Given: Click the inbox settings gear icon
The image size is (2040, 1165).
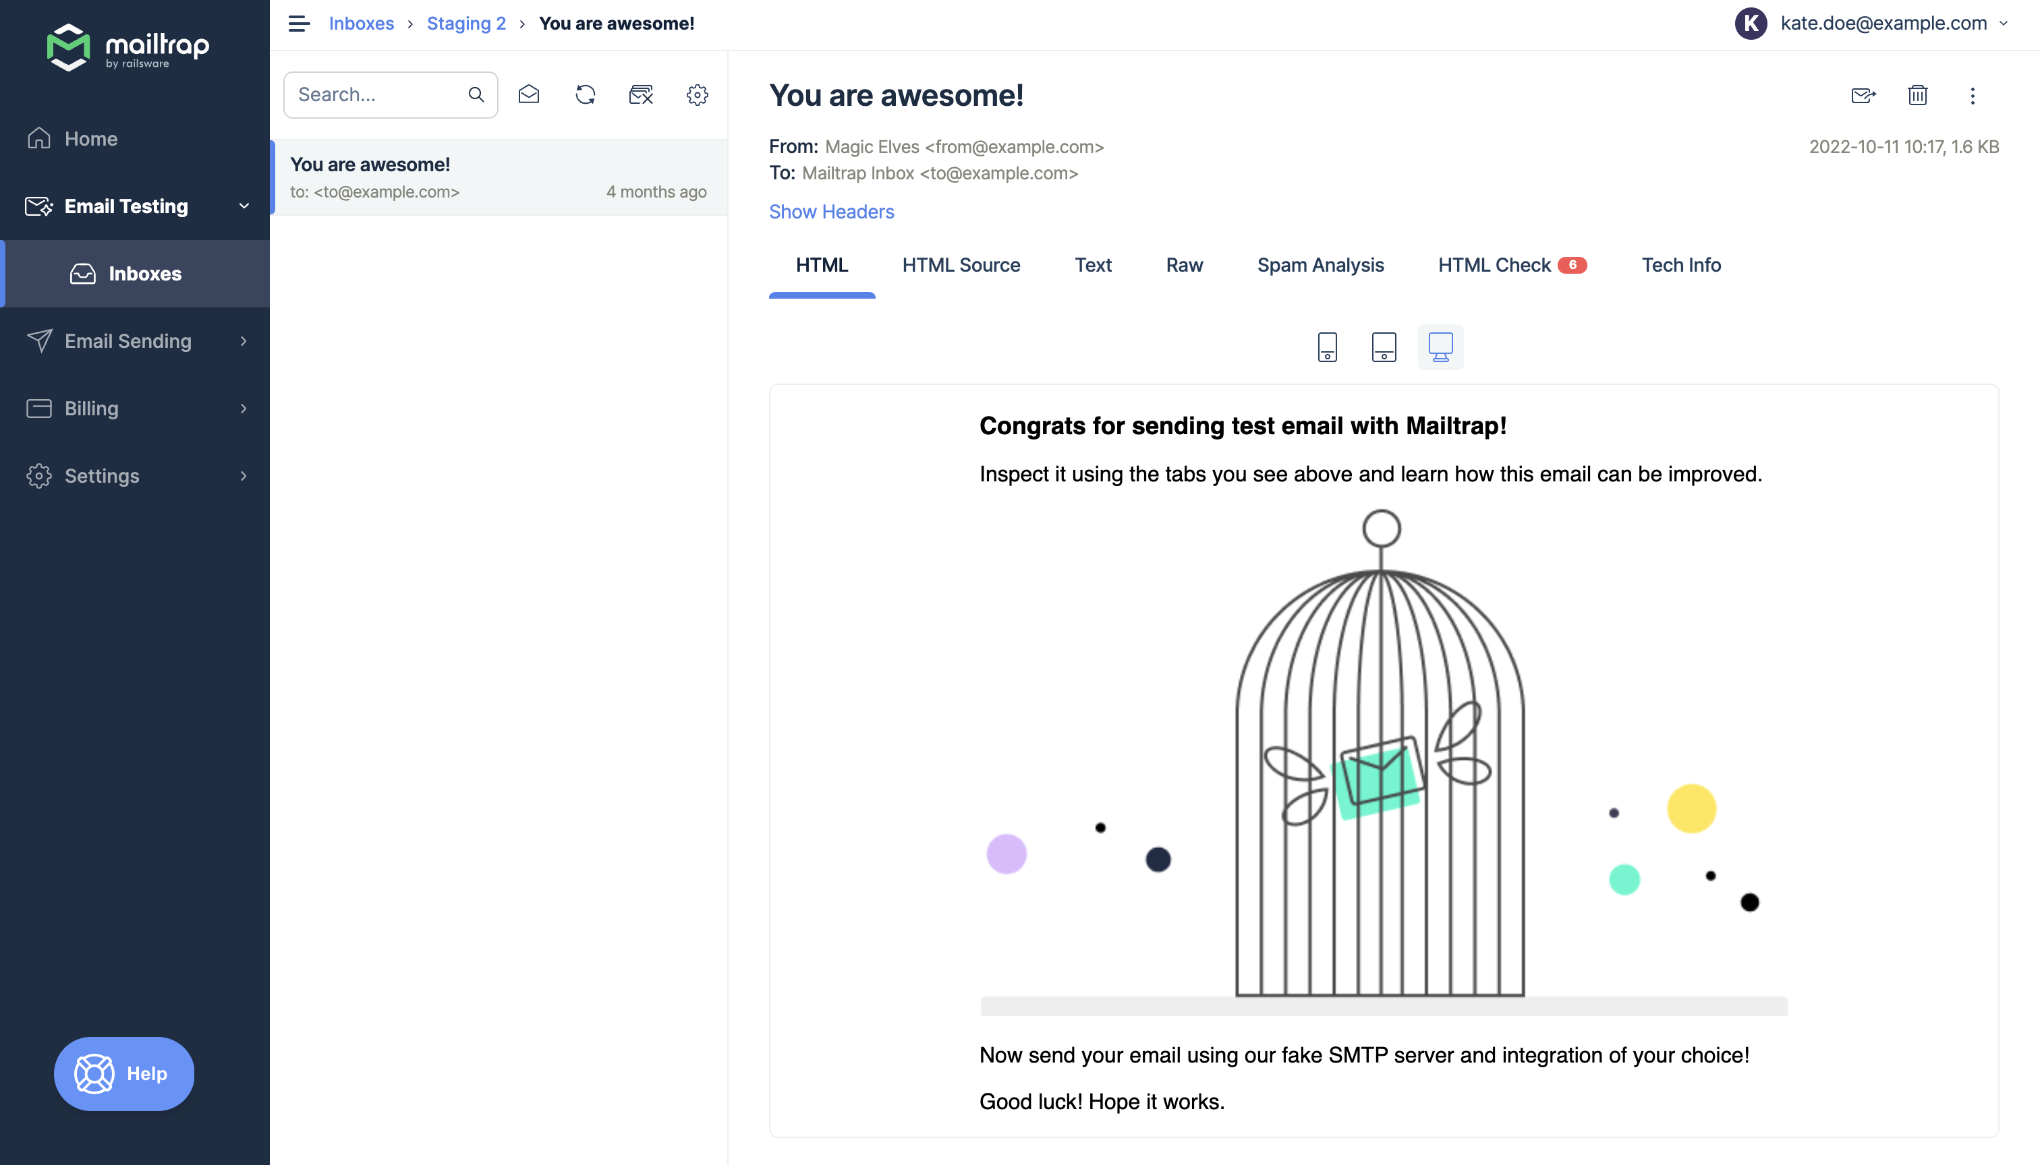Looking at the screenshot, I should coord(696,95).
